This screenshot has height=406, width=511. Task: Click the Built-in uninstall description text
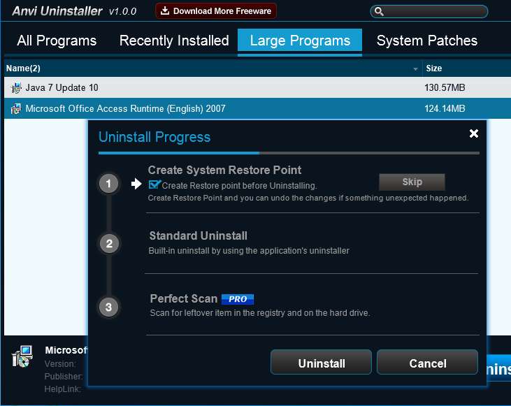point(249,251)
